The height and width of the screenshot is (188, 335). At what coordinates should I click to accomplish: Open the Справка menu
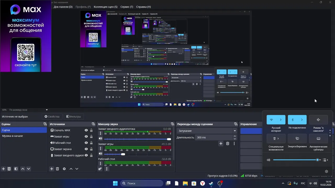(143, 7)
